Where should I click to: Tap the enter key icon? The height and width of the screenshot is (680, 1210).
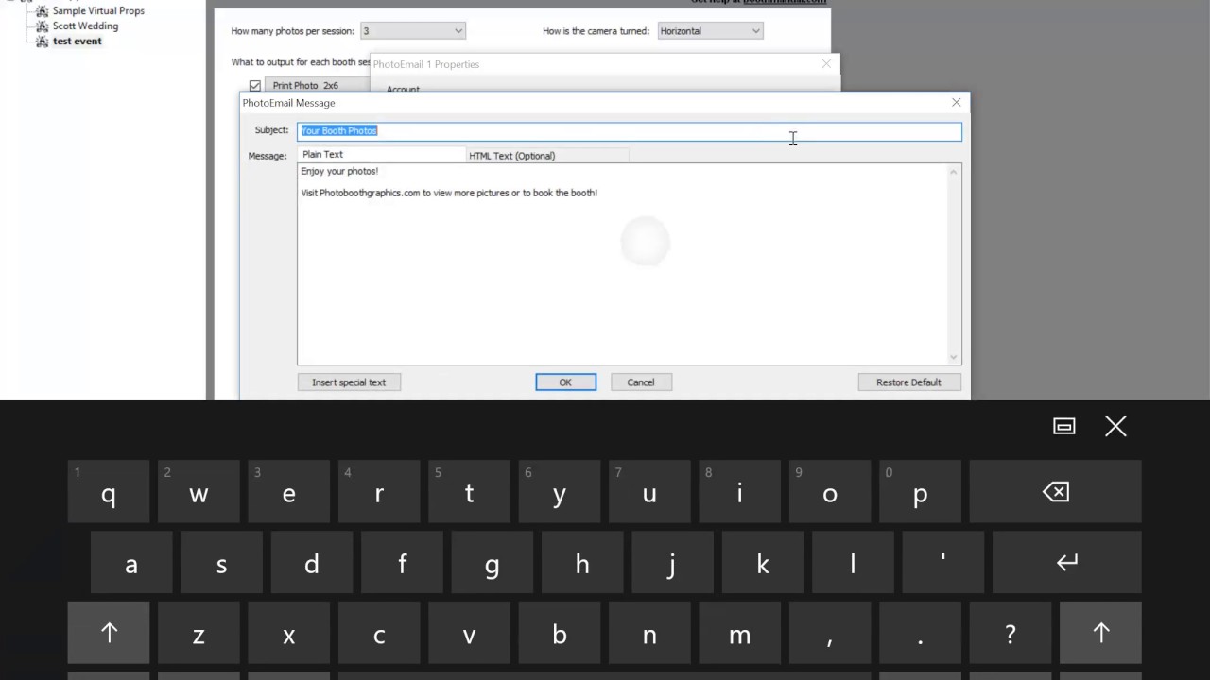click(x=1067, y=563)
